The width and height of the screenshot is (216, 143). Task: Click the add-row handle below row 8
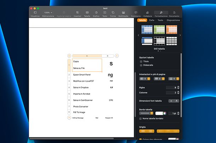pos(69,118)
